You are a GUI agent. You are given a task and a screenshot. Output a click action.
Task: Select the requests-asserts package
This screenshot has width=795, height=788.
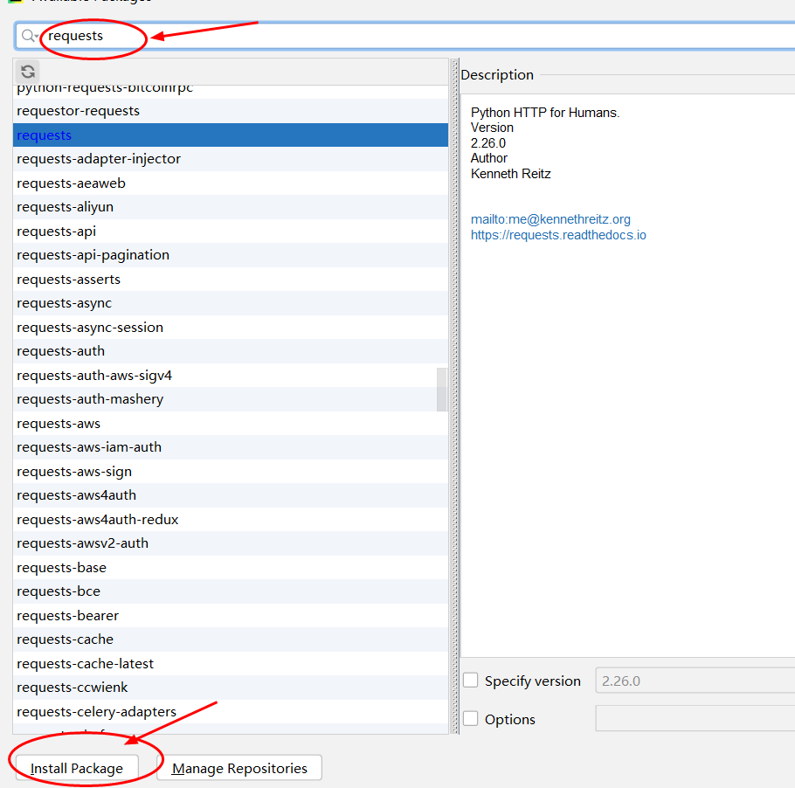pos(230,280)
